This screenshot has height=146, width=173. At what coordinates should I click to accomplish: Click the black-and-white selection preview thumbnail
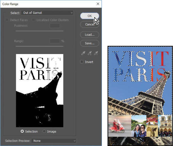tap(40, 91)
